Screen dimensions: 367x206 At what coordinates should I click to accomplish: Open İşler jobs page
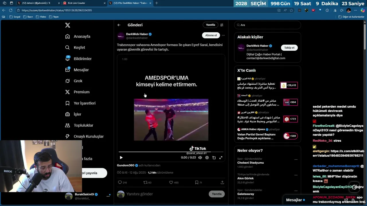[x=73, y=114]
